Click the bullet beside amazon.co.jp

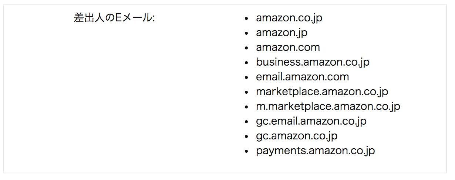[247, 18]
